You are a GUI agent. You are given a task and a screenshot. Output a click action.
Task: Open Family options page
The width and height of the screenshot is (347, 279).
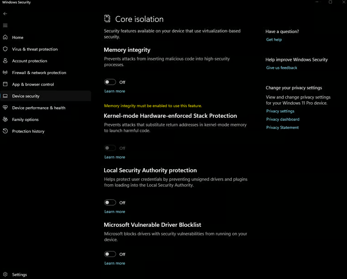point(45,119)
